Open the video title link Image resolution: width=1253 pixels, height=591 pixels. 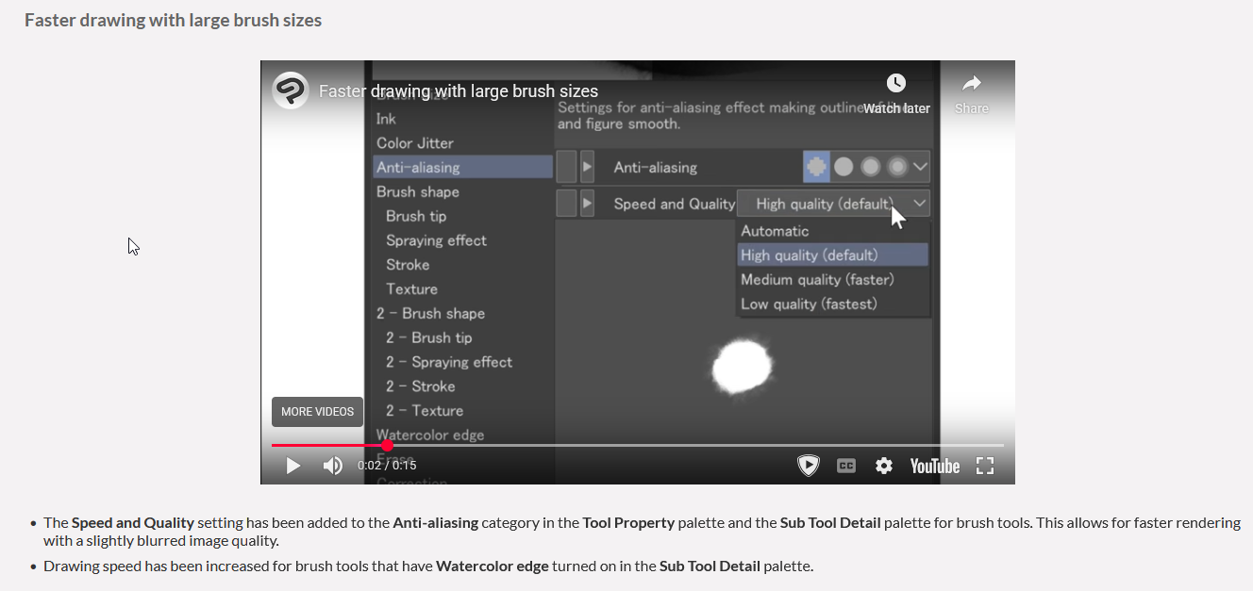(459, 91)
